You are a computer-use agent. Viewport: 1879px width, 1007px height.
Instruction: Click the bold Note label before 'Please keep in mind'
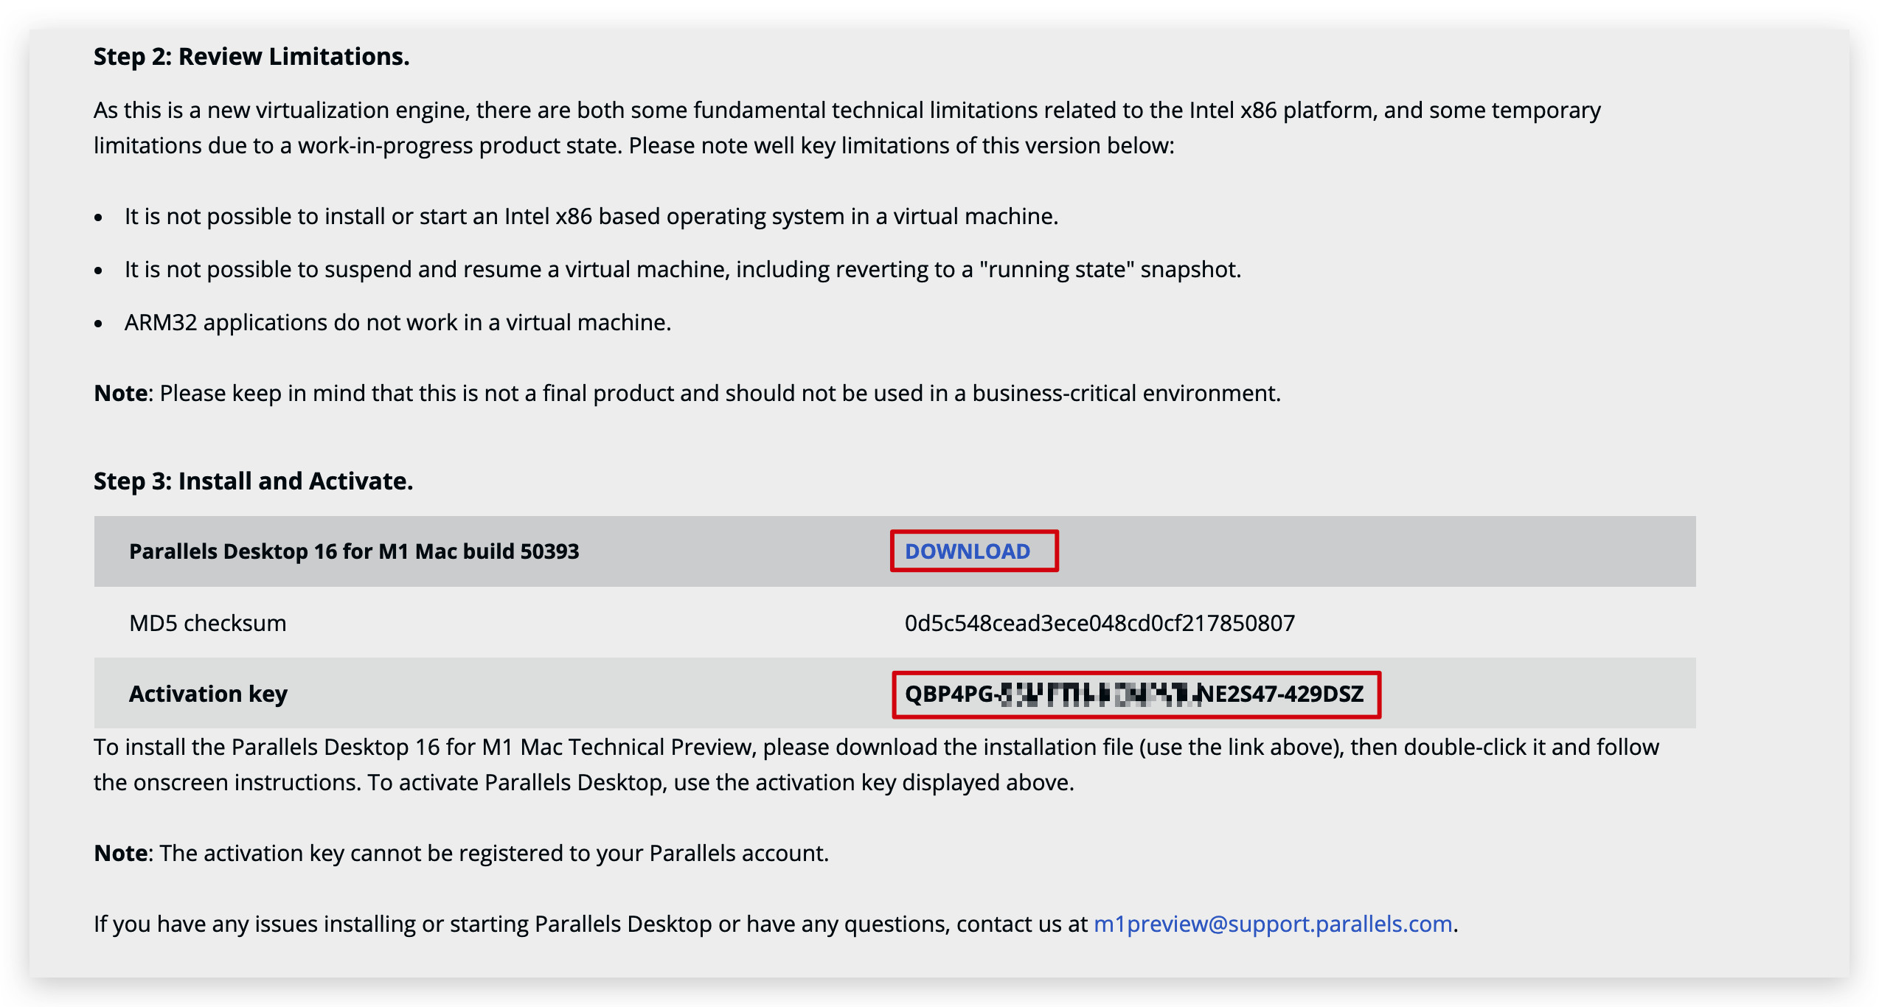pos(120,394)
